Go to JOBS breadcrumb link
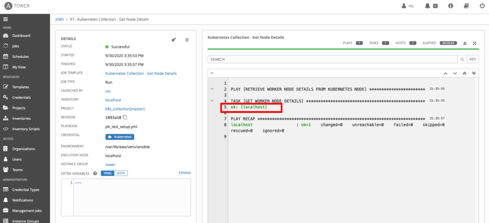The image size is (489, 223). (x=59, y=19)
